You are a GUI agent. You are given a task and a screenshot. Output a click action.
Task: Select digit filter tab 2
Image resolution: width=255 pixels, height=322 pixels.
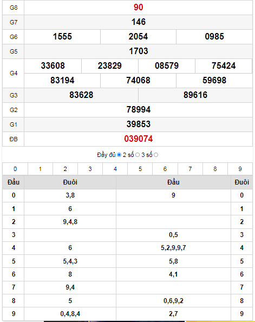point(65,169)
